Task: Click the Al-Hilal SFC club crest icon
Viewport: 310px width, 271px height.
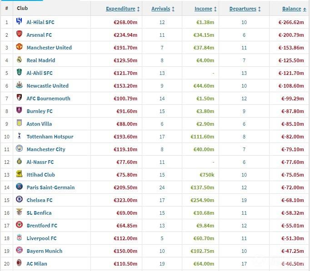Action: click(x=19, y=22)
